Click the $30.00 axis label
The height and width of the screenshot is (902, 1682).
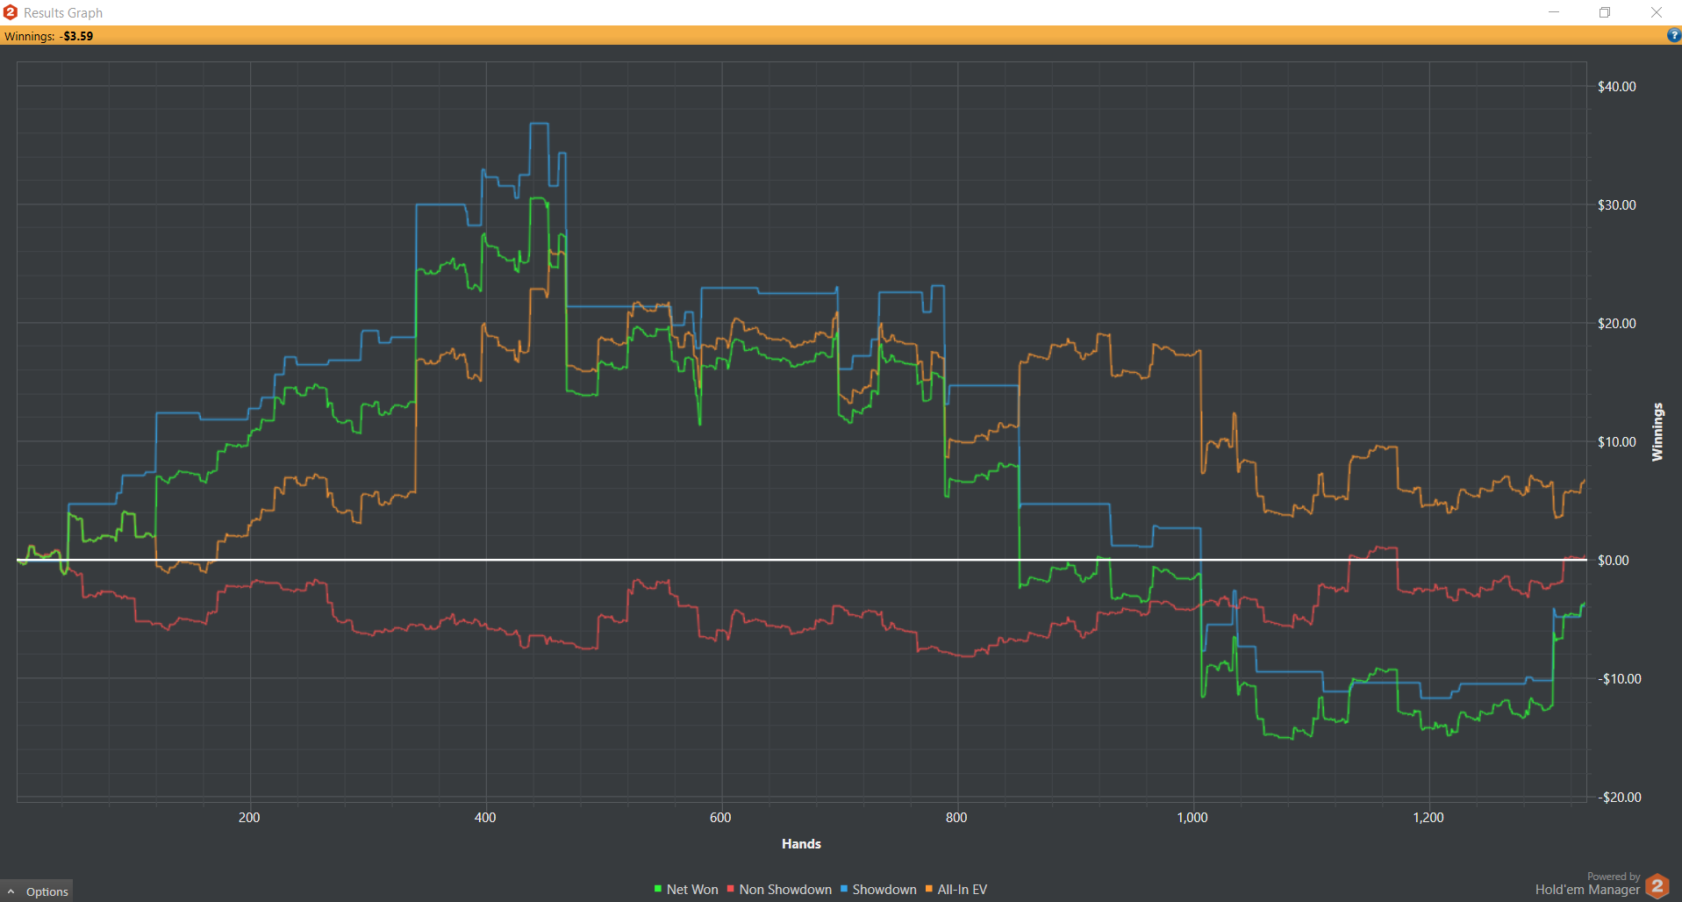click(1617, 205)
